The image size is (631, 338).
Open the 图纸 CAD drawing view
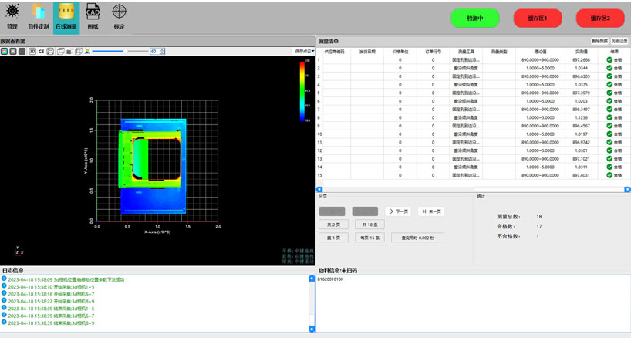click(93, 15)
